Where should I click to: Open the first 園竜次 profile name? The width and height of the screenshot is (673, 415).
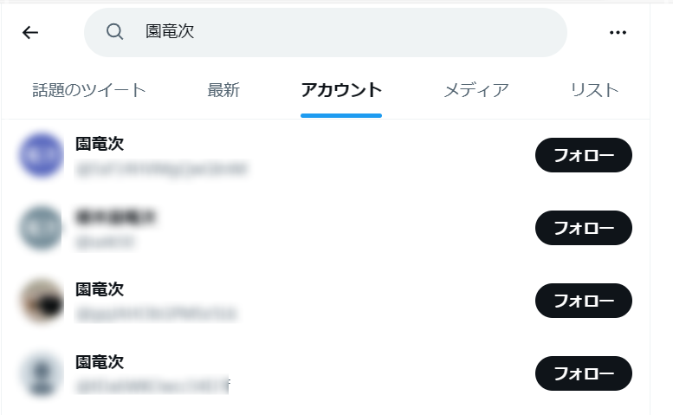click(x=100, y=144)
